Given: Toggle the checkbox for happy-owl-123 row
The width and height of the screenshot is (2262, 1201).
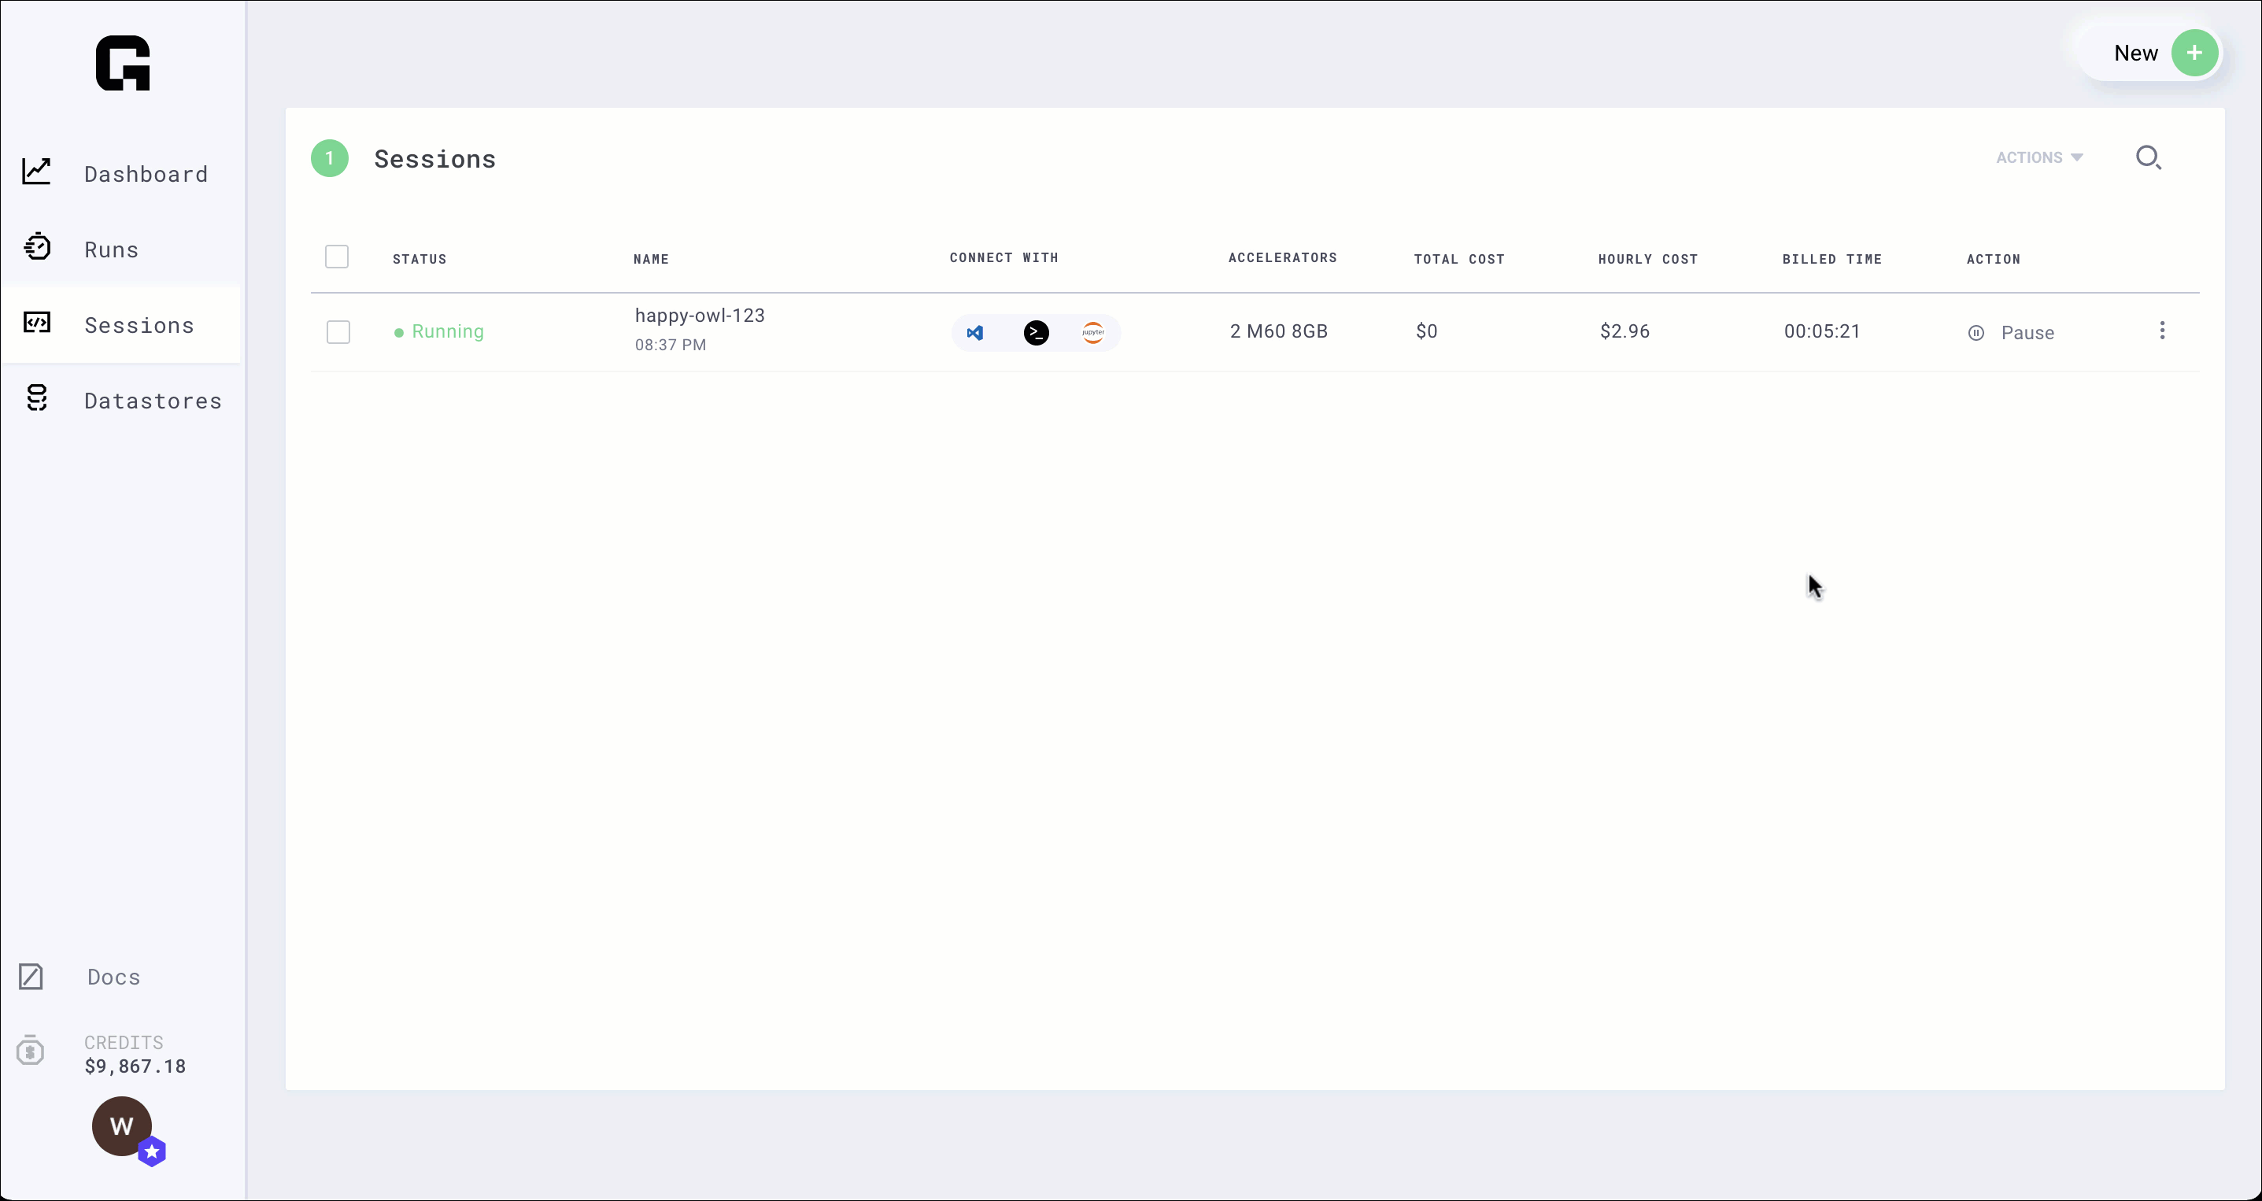Looking at the screenshot, I should [x=338, y=332].
